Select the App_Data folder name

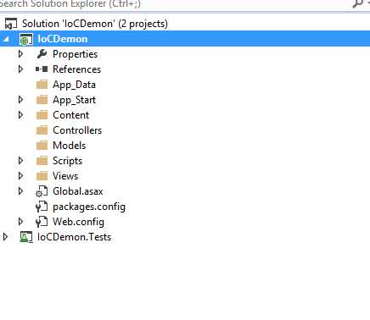tap(74, 85)
